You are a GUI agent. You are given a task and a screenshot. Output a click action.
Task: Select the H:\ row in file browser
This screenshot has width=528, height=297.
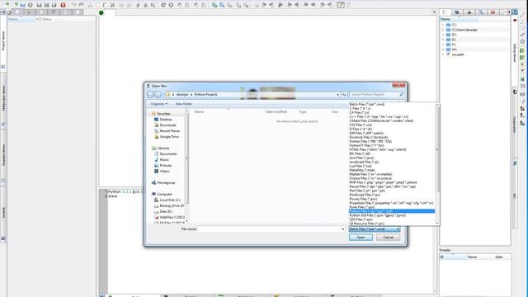(x=455, y=49)
